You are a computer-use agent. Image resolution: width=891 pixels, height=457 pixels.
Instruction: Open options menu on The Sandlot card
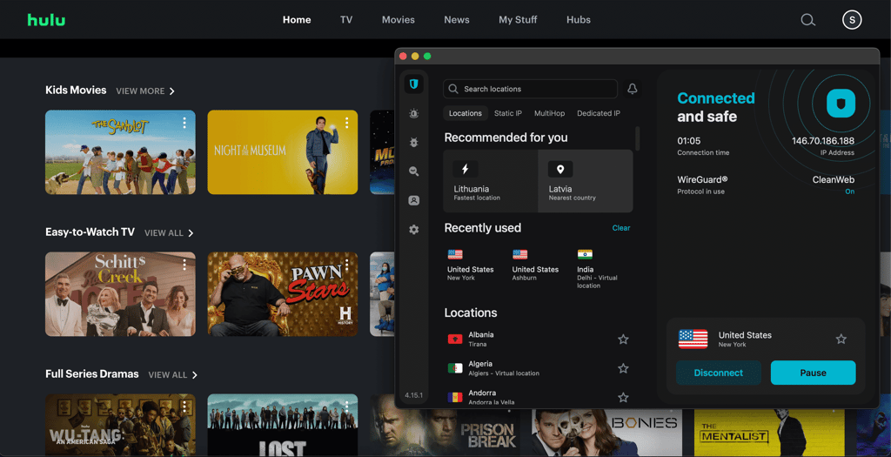point(184,123)
